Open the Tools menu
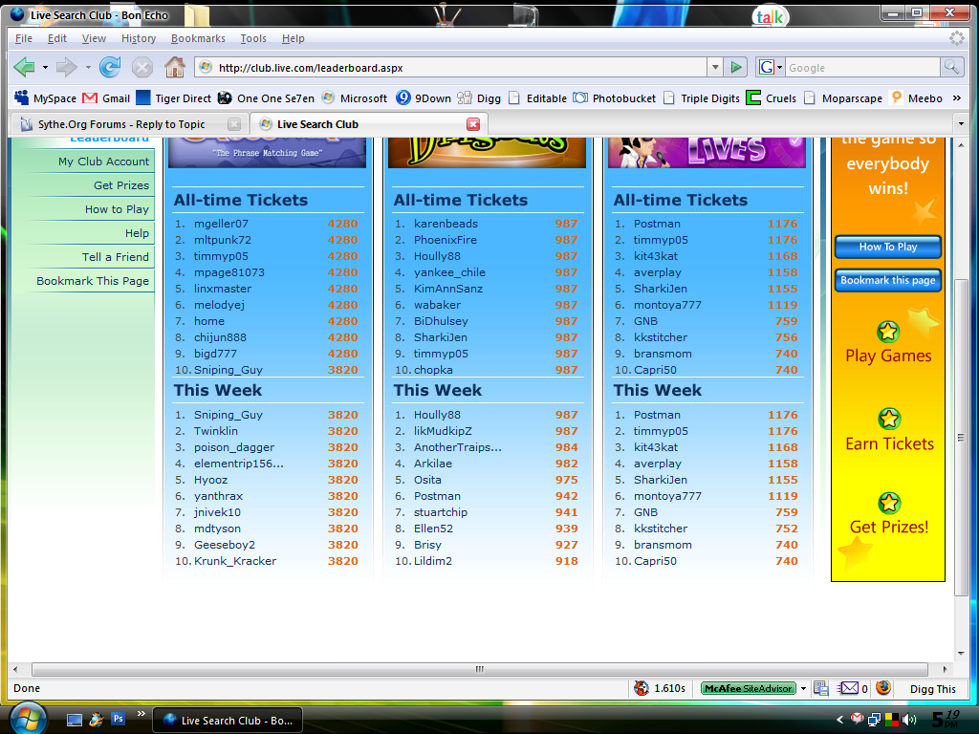This screenshot has width=979, height=734. 252,38
